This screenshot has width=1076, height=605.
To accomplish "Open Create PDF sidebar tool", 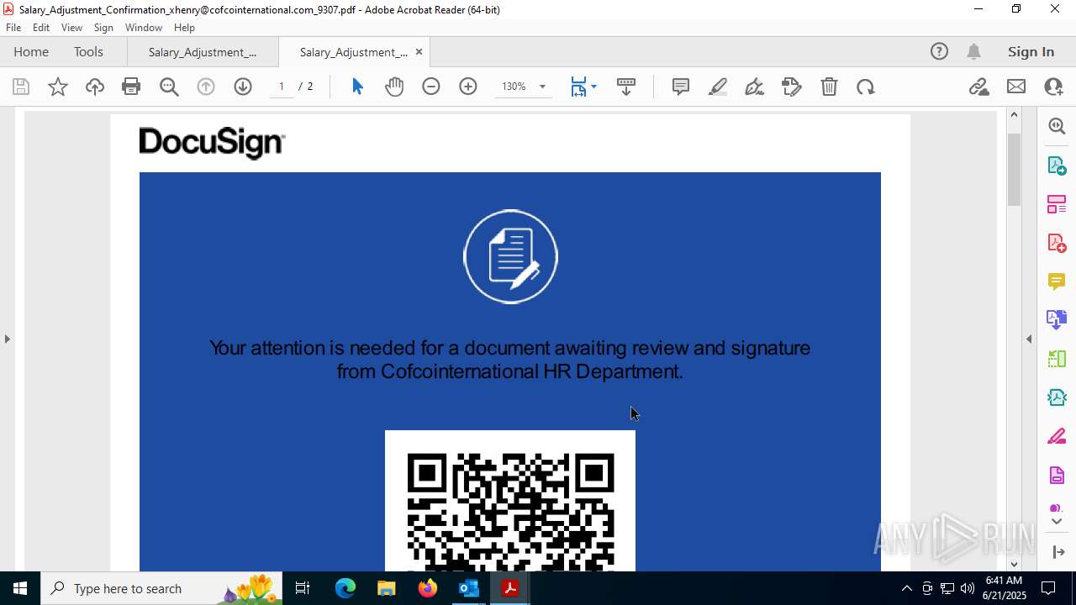I will click(1057, 243).
